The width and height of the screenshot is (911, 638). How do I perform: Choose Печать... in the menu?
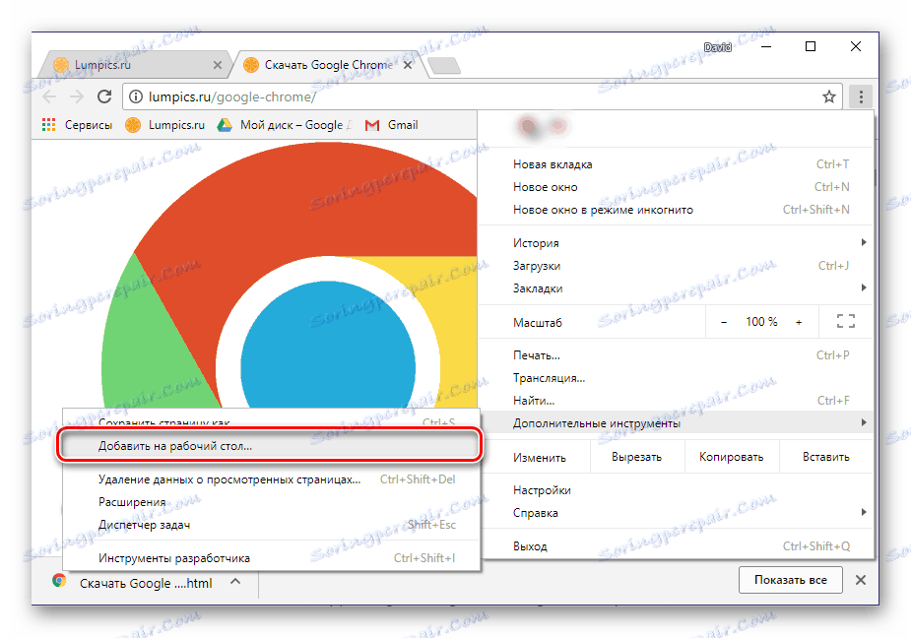tap(677, 355)
